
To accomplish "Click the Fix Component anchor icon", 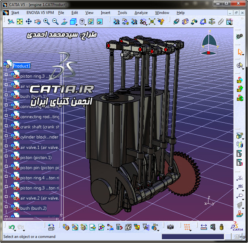I will [x=212, y=21].
